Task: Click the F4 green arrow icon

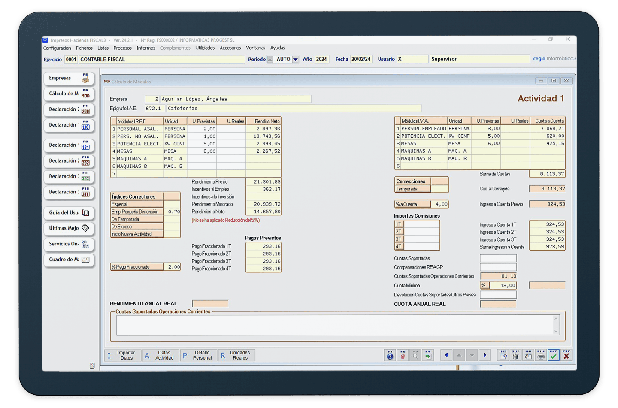Action: click(x=428, y=355)
